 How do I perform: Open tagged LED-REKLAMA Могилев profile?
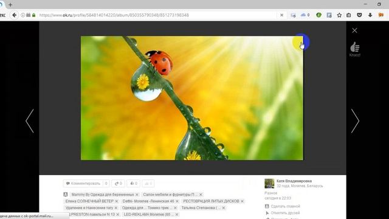(148, 214)
